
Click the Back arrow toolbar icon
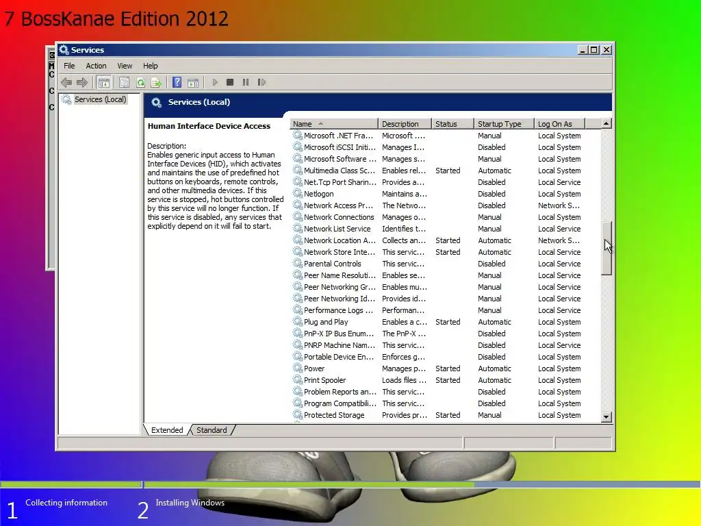click(x=66, y=82)
